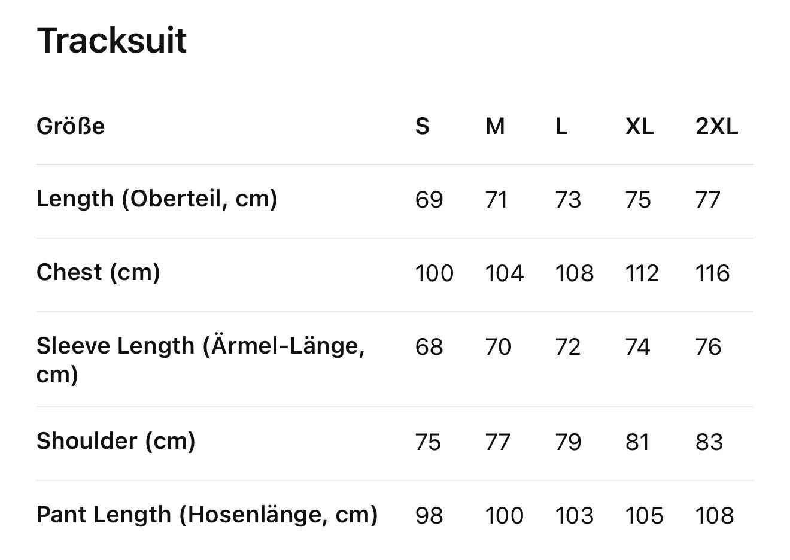Click the Sleeve Length value 72 for L

click(x=568, y=347)
